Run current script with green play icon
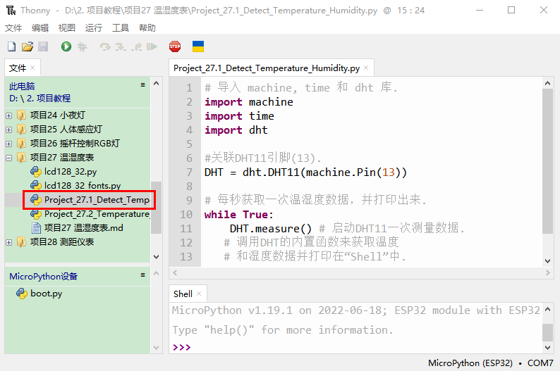 click(66, 46)
